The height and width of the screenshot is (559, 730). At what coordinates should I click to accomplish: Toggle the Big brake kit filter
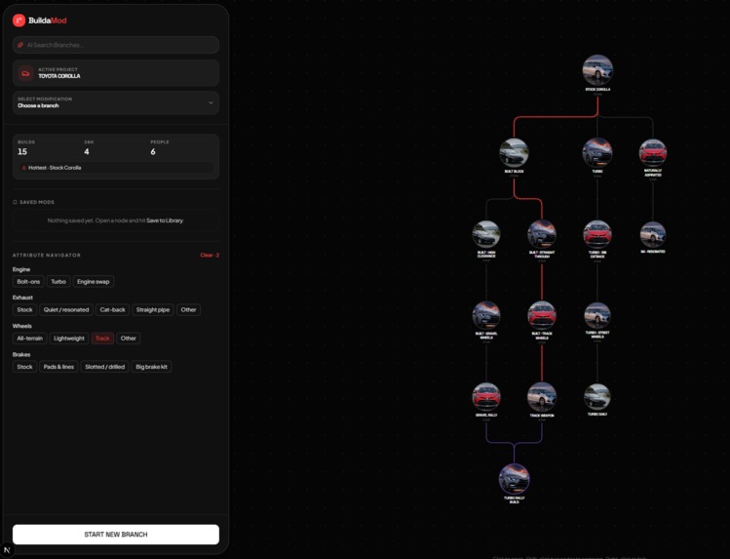151,367
